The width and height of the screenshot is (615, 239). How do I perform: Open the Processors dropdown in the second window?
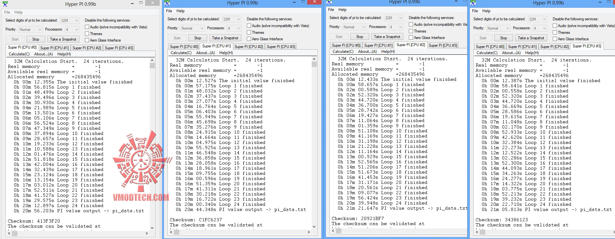point(234,28)
